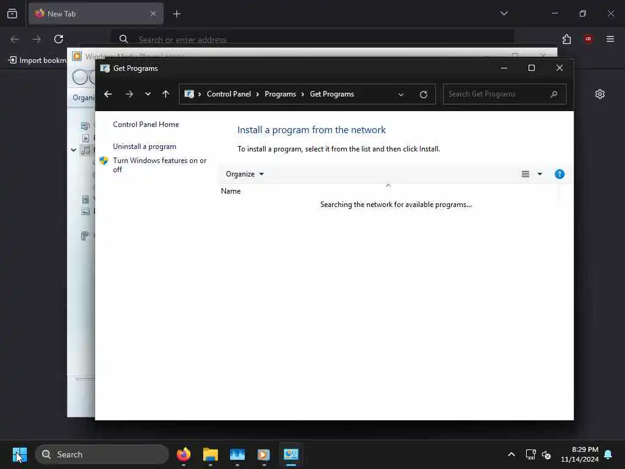Click Control Panel breadcrumb
Image resolution: width=625 pixels, height=469 pixels.
pyautogui.click(x=229, y=94)
